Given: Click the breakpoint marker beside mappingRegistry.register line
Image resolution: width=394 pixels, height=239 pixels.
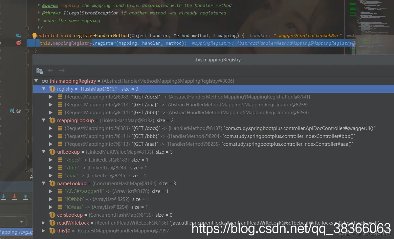Looking at the screenshot, I should (19, 43).
